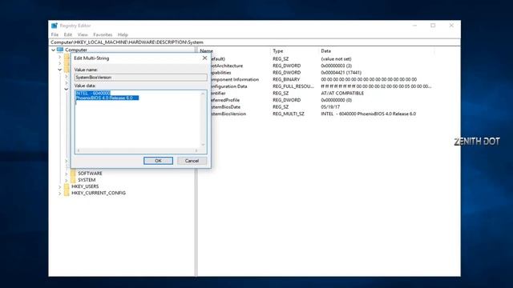The image size is (513, 288).
Task: Cancel the Edit Multi-String dialog
Action: tap(192, 161)
